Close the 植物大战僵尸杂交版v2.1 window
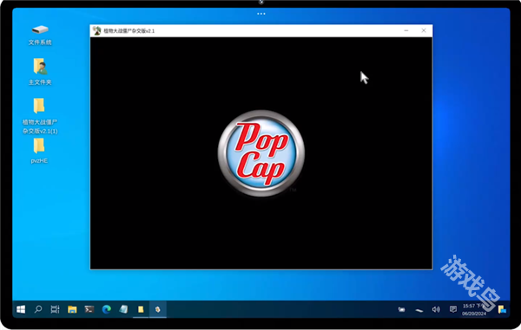 (x=424, y=30)
